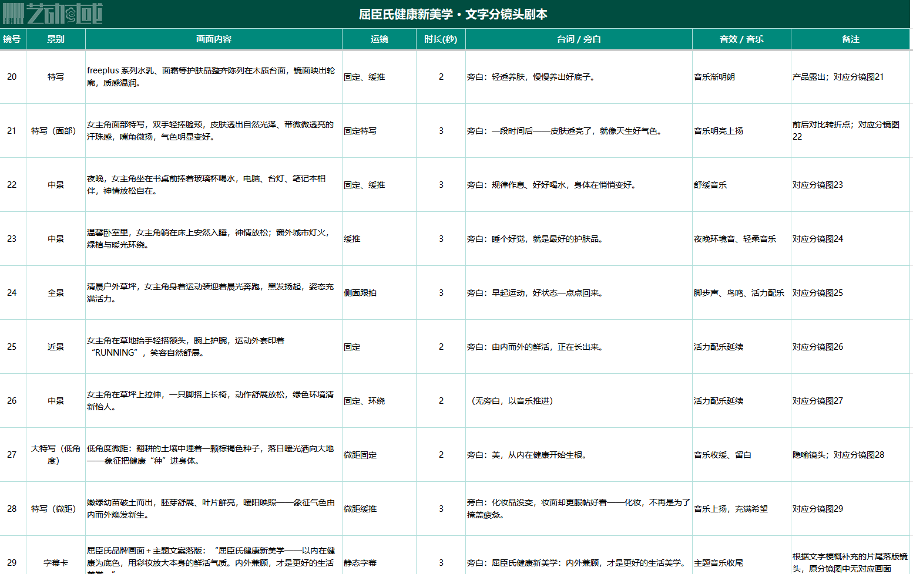The height and width of the screenshot is (574, 913).
Task: Click the "全景" shot type cell
Action: [56, 293]
